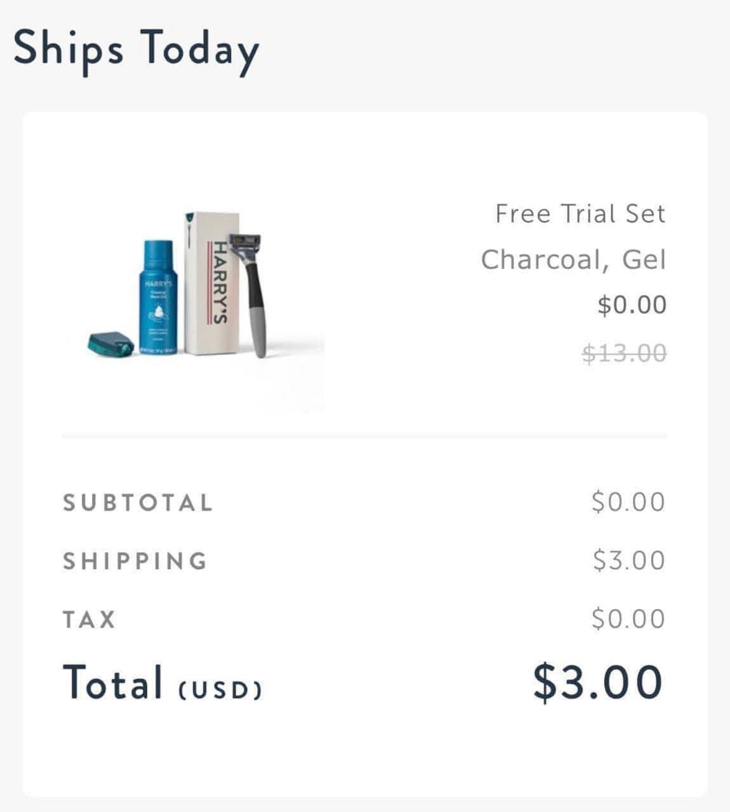This screenshot has height=812, width=730.
Task: Click the crossed-out $13.00 price
Action: [x=624, y=352]
